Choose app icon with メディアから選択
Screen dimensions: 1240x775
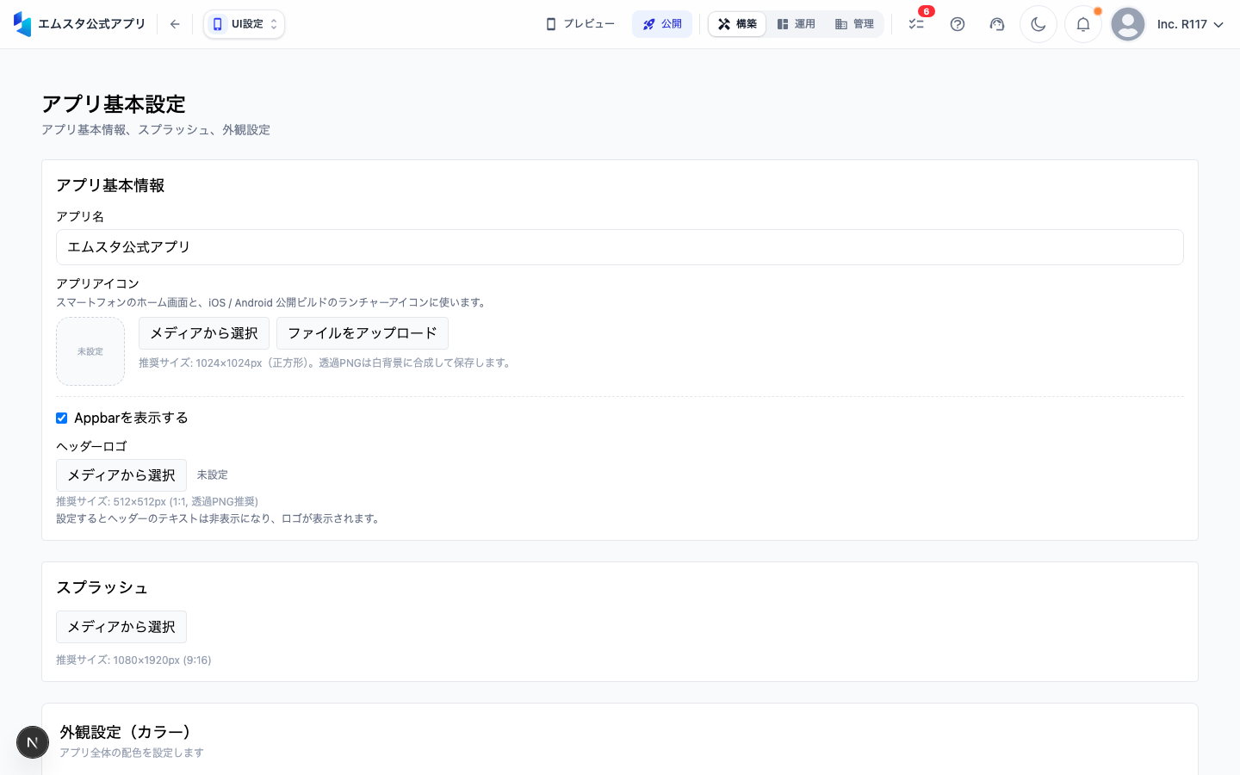[204, 333]
